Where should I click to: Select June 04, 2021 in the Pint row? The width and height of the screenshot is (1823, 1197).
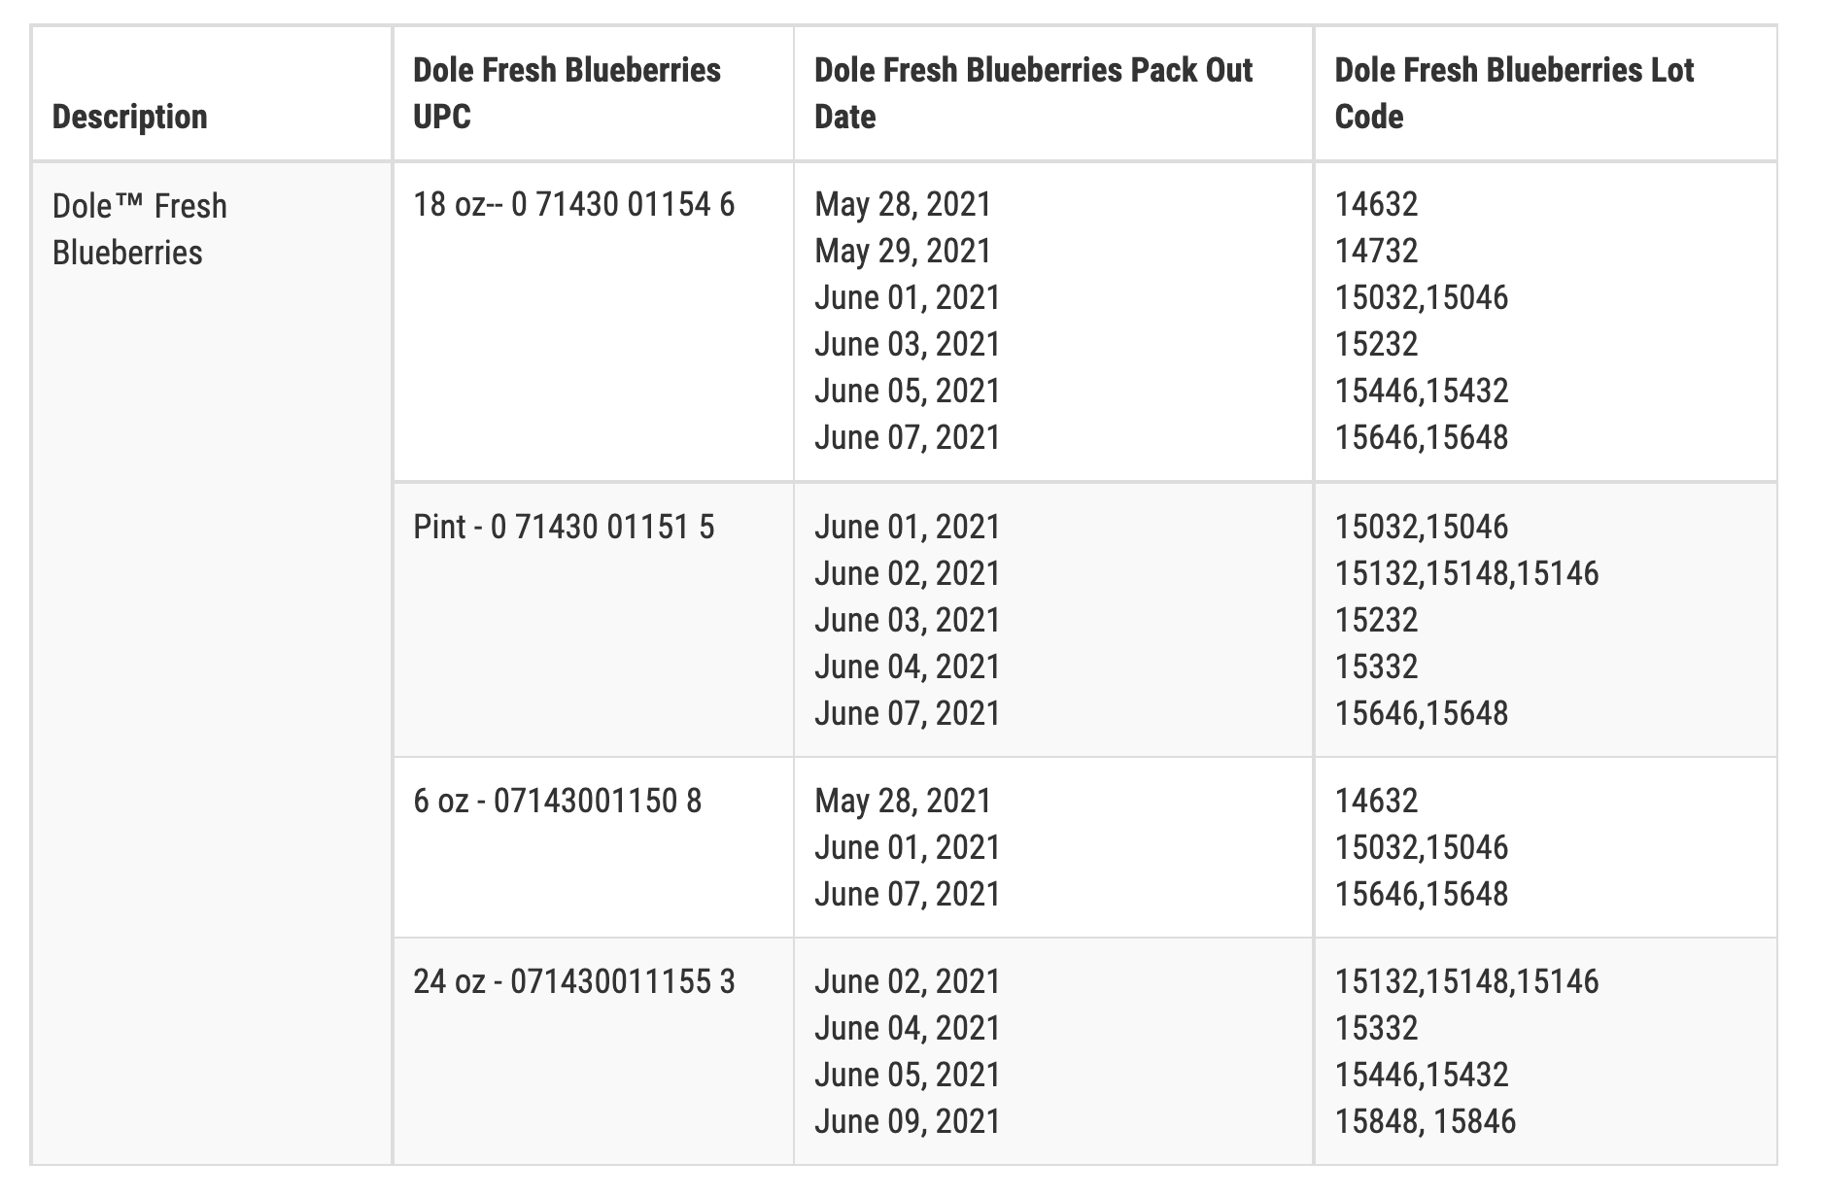pos(908,667)
